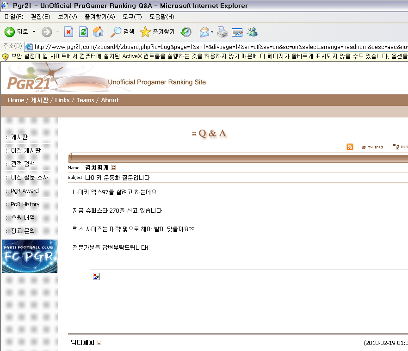This screenshot has width=408, height=351.
Task: Select 후원 내역 in the sidebar
Action: tap(23, 217)
